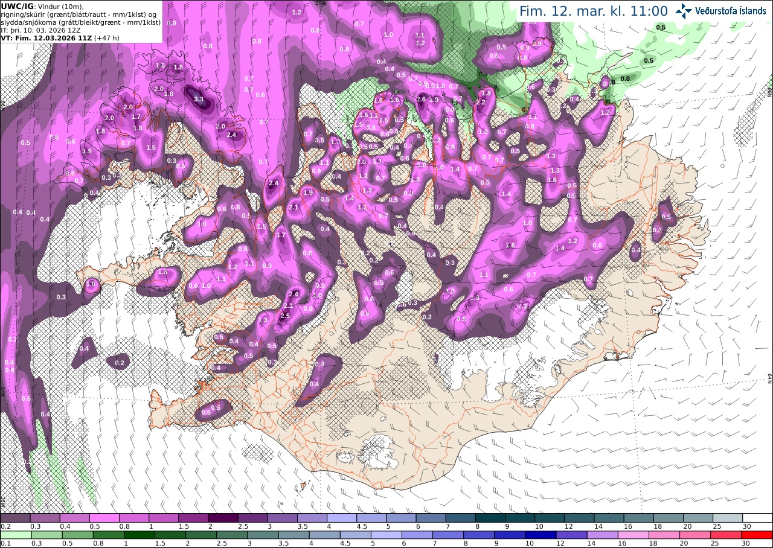Click the light violet swatch between 14 and 16, lower row
Image resolution: width=773 pixels, height=548 pixels.
(x=603, y=535)
